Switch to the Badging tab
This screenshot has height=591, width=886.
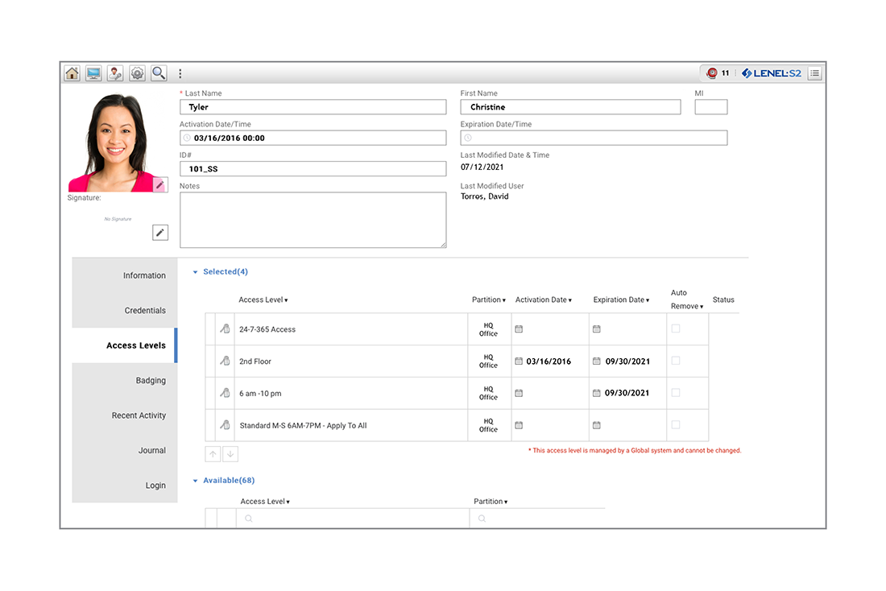click(x=125, y=380)
